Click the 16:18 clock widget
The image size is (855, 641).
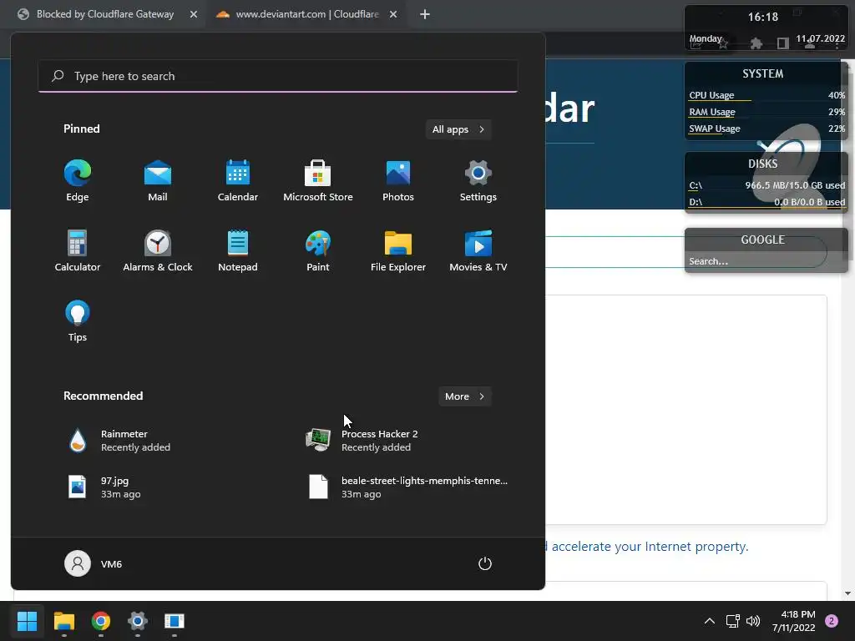point(763,17)
